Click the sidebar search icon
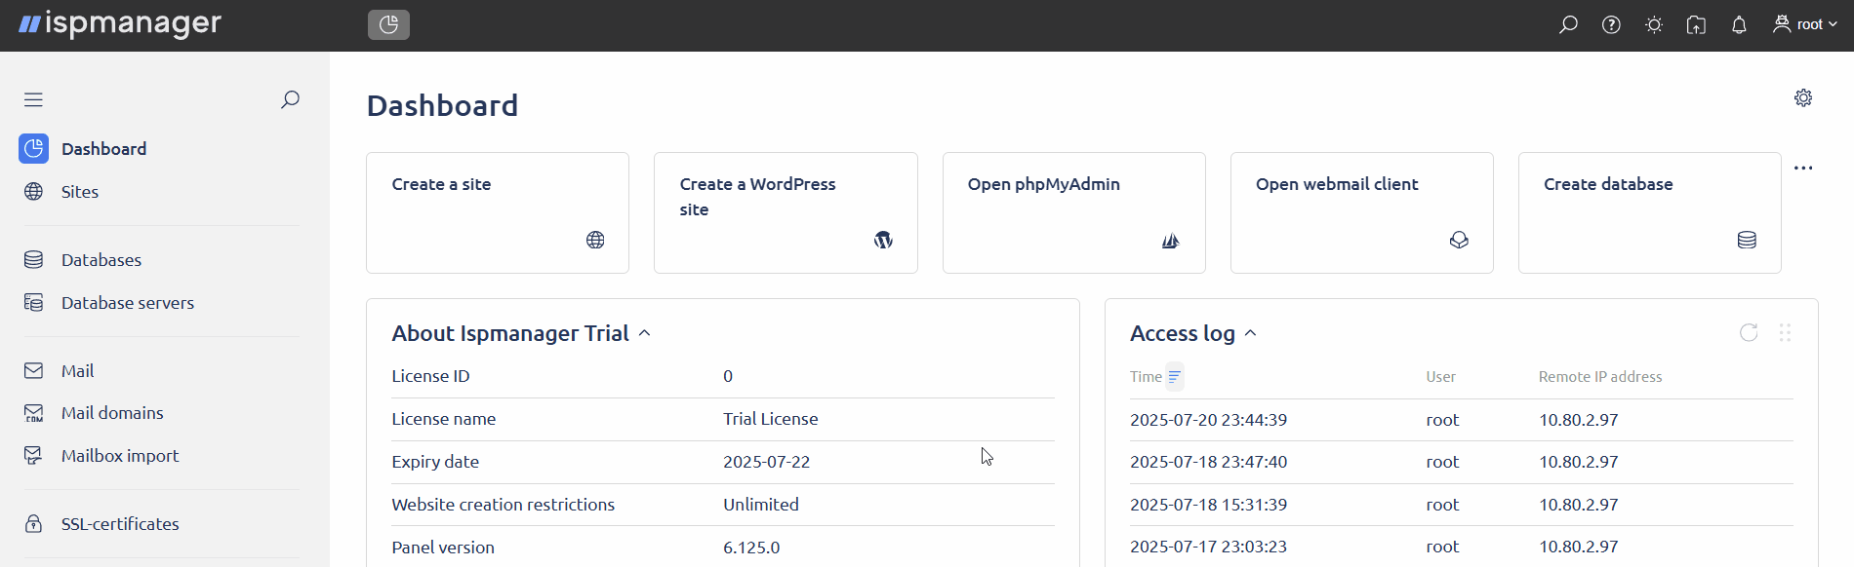 point(290,99)
